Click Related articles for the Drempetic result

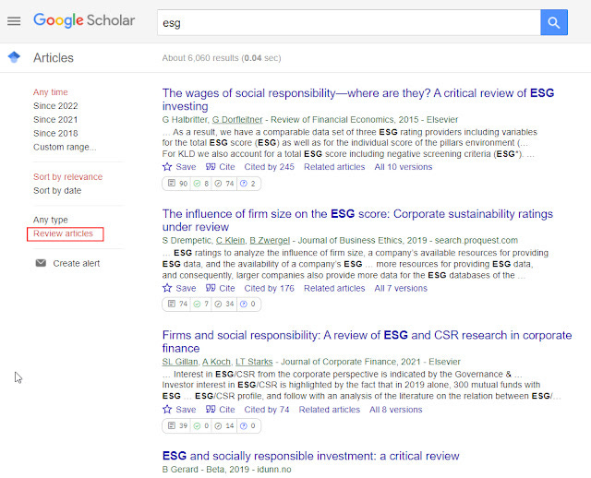(334, 288)
